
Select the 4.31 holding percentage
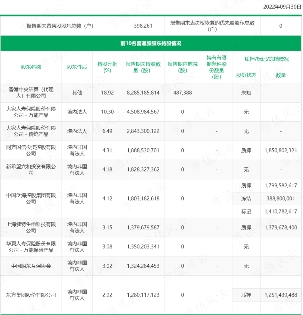point(107,150)
